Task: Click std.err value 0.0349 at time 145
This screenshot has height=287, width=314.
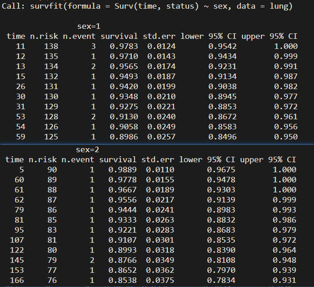Action: click(160, 260)
